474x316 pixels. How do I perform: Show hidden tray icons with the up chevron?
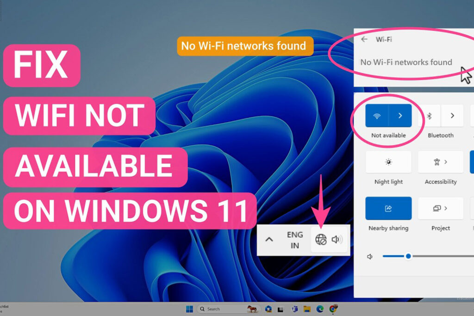click(269, 240)
